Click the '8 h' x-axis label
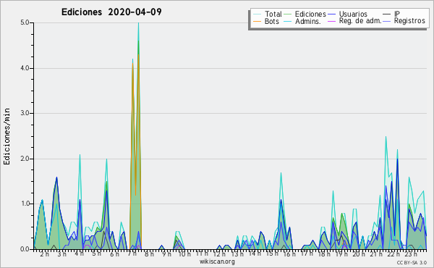The image size is (434, 268). [x=149, y=254]
